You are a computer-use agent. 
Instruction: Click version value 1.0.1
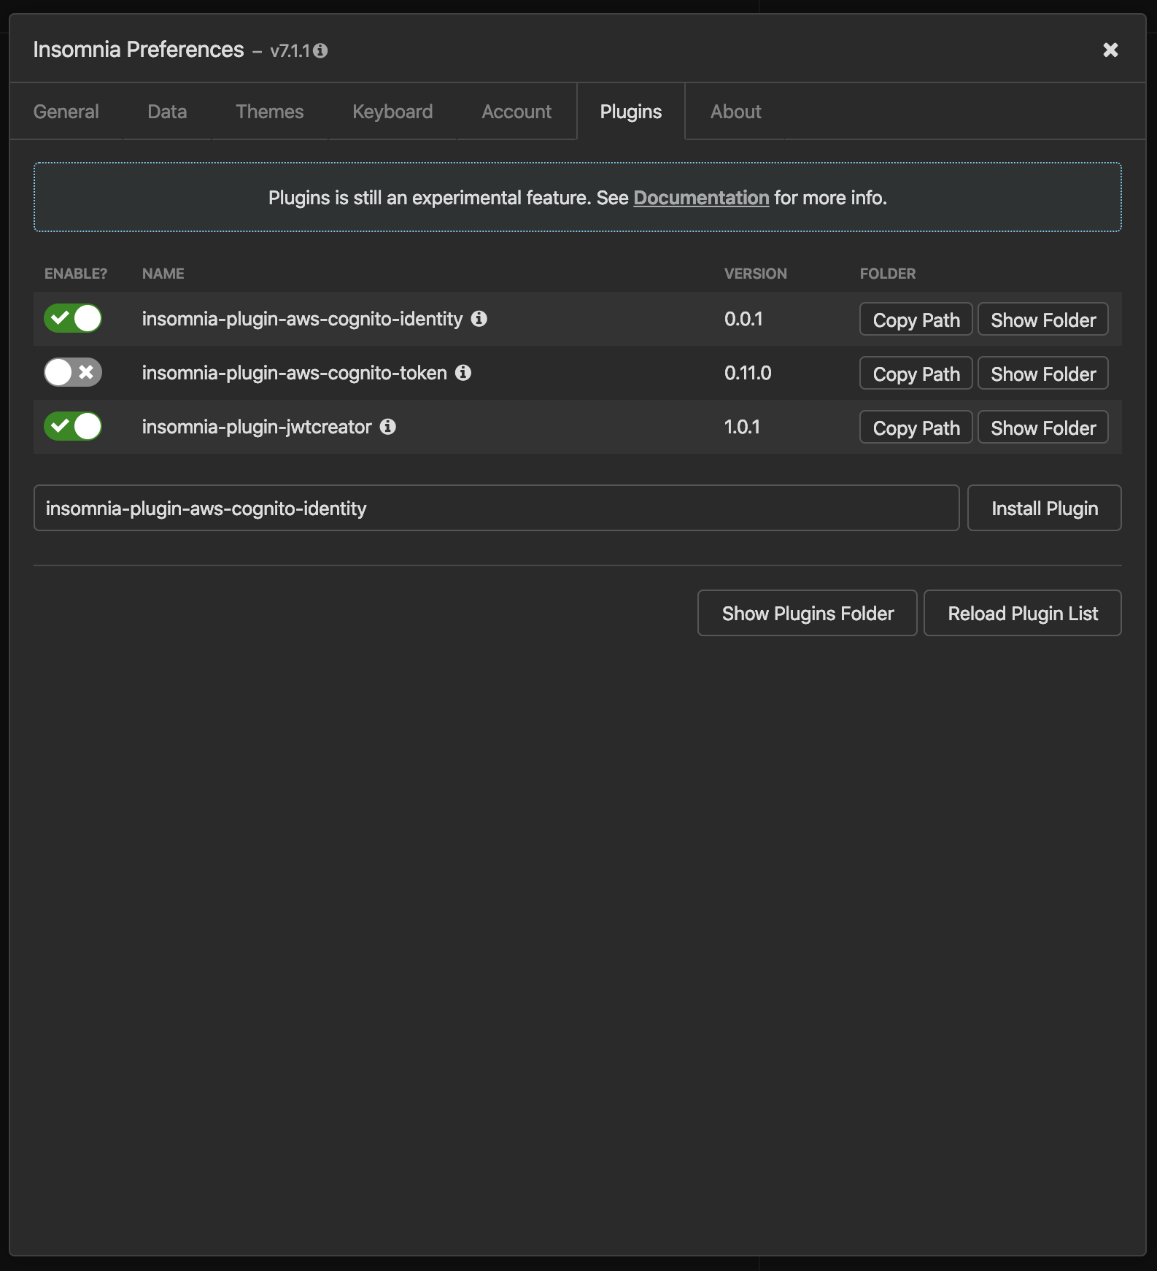tap(742, 427)
